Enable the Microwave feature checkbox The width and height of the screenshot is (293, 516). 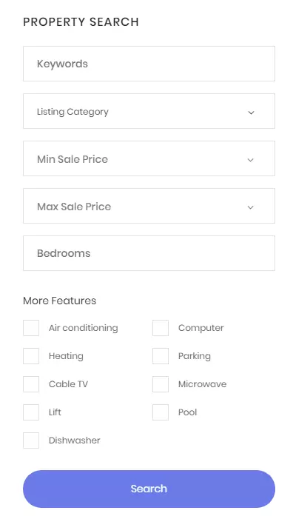(161, 384)
